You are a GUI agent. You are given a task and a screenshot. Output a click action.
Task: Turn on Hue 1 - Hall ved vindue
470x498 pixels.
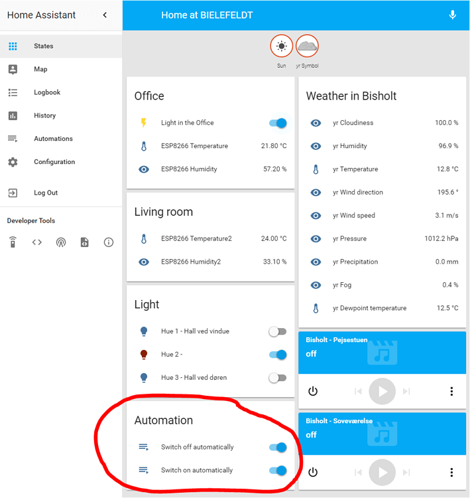(278, 331)
